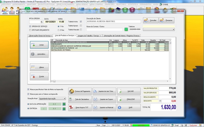This screenshot has width=204, height=127.
Task: Click the item list scroll down arrow
Action: 170,79
